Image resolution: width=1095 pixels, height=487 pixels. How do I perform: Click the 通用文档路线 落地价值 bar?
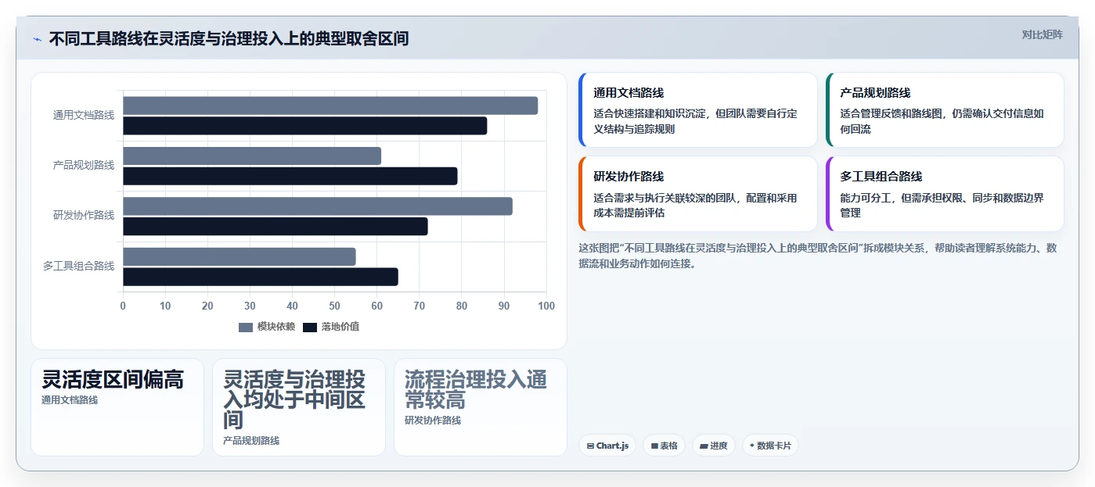[x=304, y=126]
